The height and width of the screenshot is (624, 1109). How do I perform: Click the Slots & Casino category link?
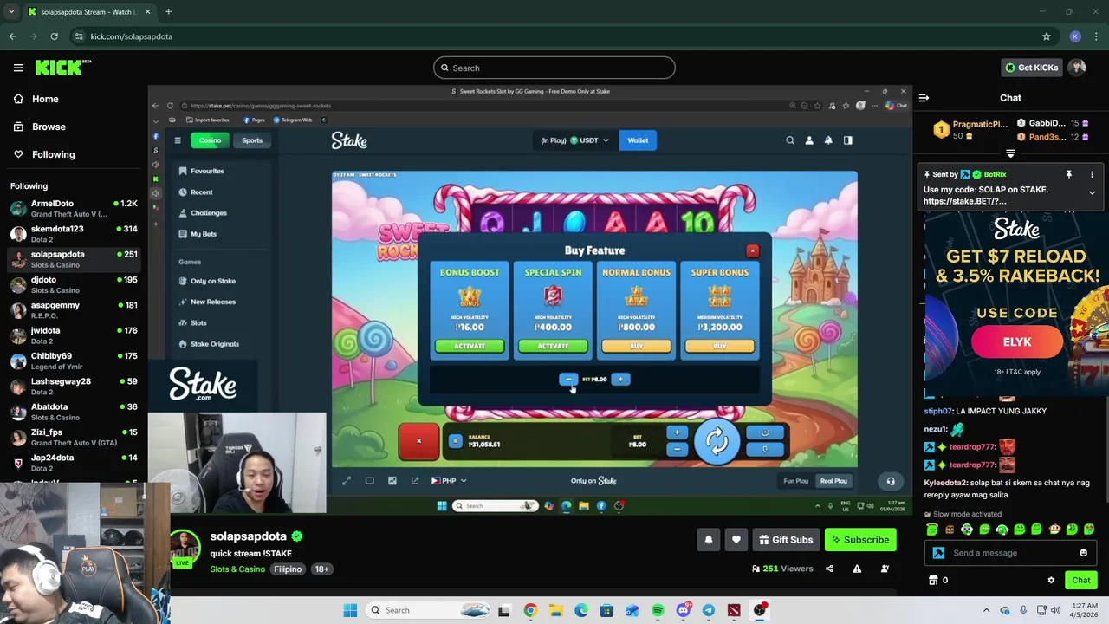click(x=237, y=569)
